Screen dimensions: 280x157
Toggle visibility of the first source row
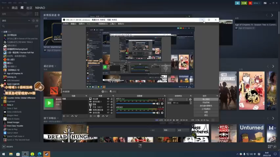pos(108,99)
